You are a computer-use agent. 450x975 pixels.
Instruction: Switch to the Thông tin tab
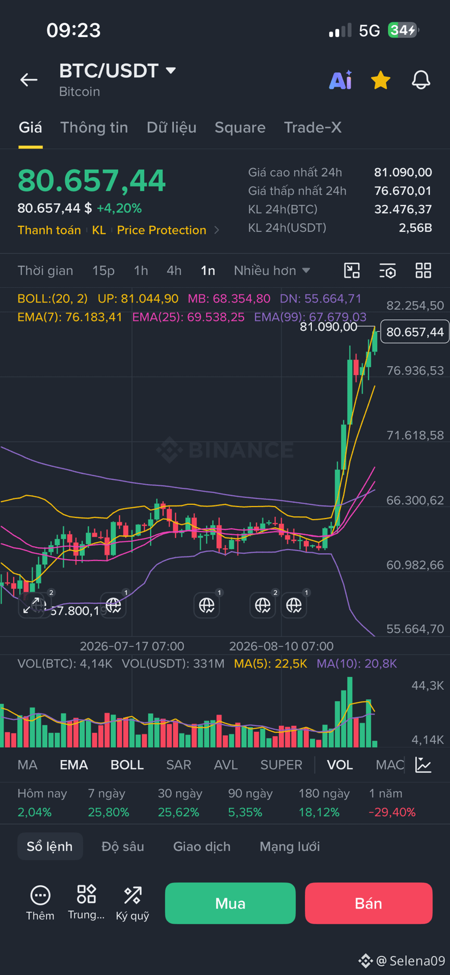click(94, 127)
